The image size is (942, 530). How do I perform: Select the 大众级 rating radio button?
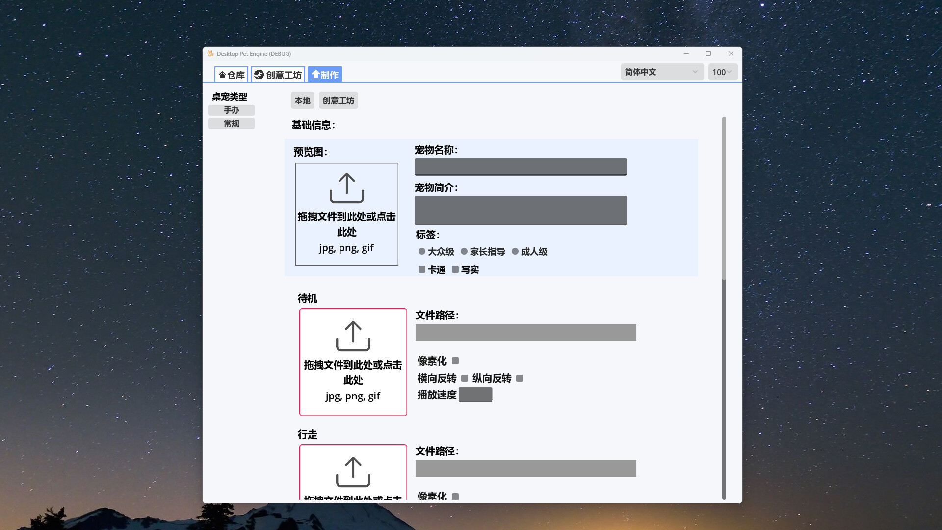point(422,251)
